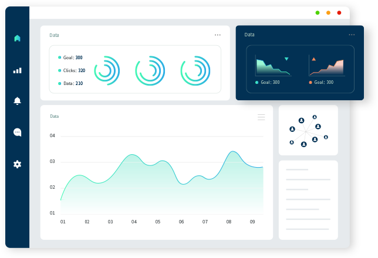Viewport: 378px width, 258px height.
Task: Click the teal down triangle indicator
Action: (x=286, y=59)
